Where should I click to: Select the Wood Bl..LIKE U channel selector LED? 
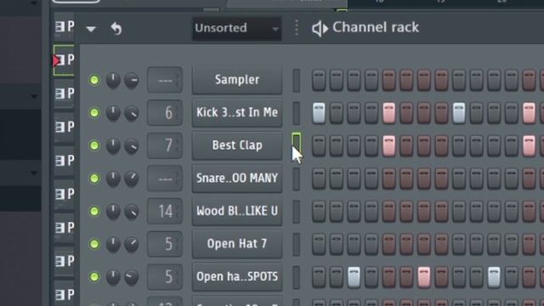click(296, 211)
